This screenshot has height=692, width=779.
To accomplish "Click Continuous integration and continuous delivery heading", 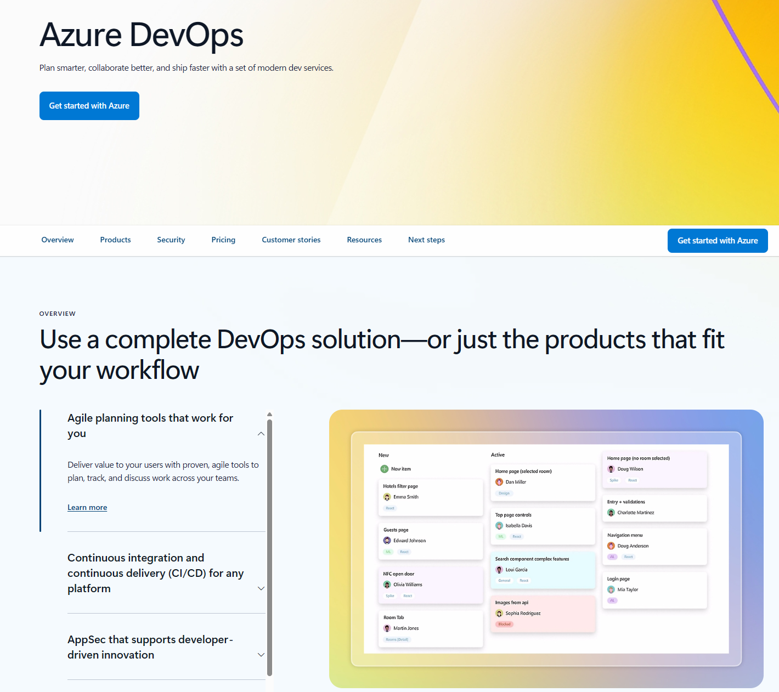I will pos(156,573).
